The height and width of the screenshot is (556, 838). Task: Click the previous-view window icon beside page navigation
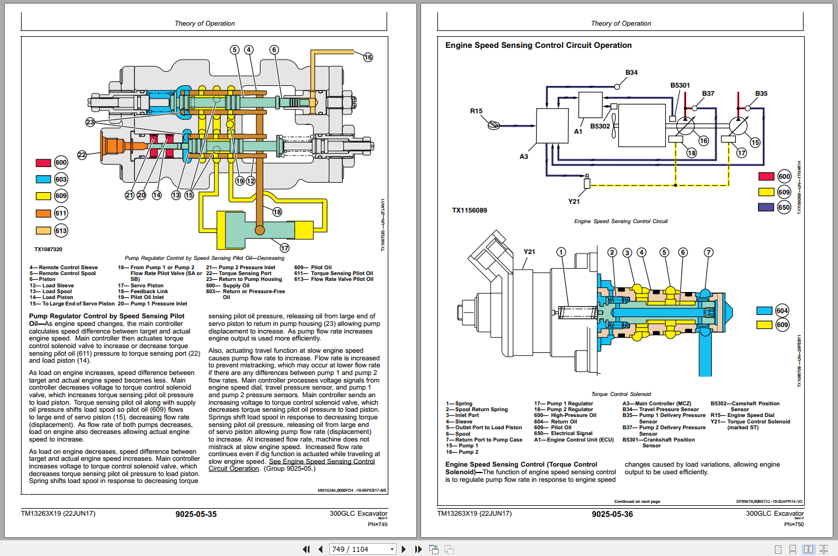[x=434, y=549]
